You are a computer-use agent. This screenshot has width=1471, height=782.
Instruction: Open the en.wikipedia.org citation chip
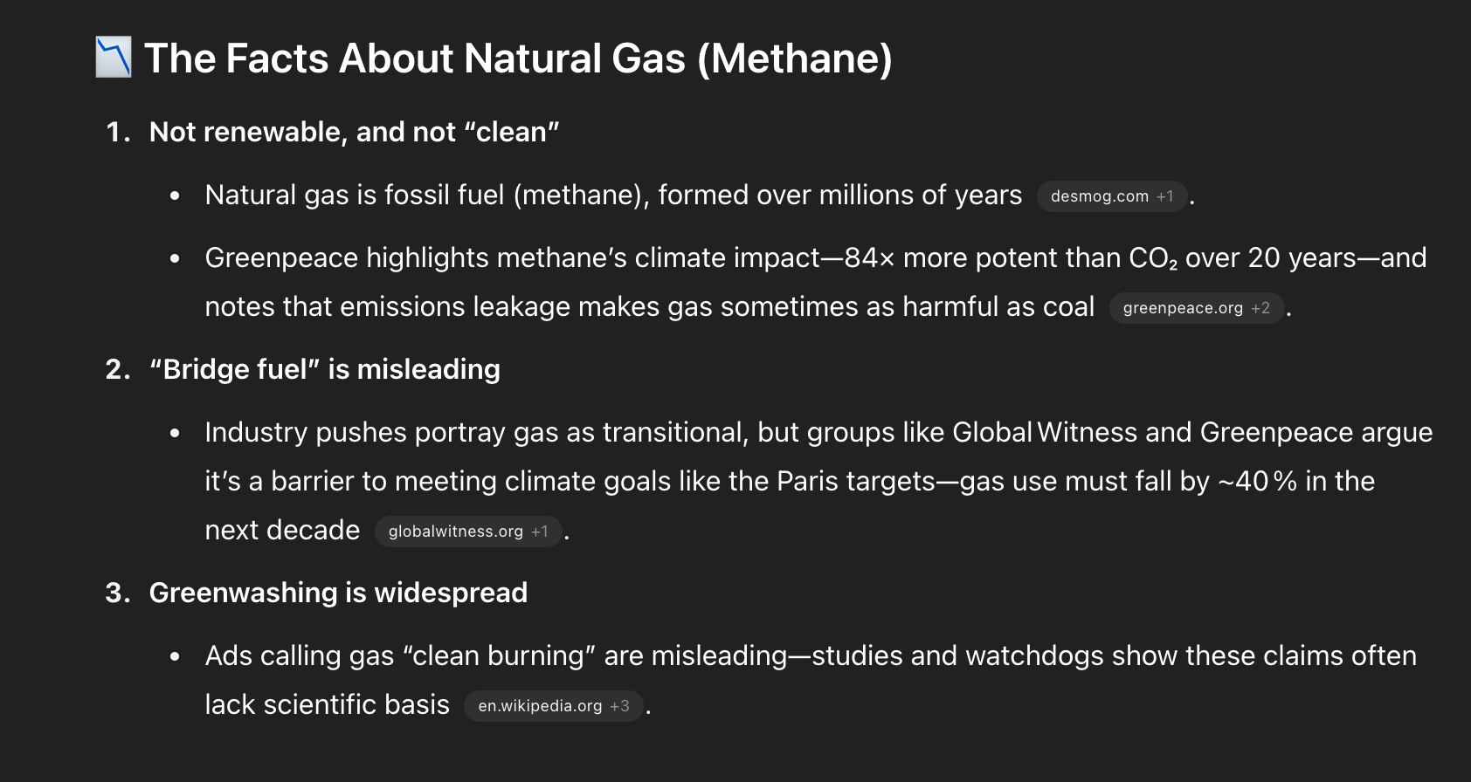pos(539,706)
